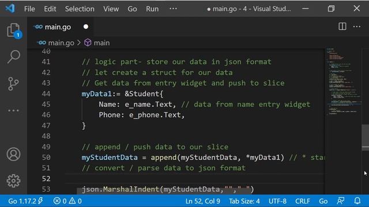This screenshot has width=369, height=207.
Task: Open the File menu
Action: click(x=29, y=9)
